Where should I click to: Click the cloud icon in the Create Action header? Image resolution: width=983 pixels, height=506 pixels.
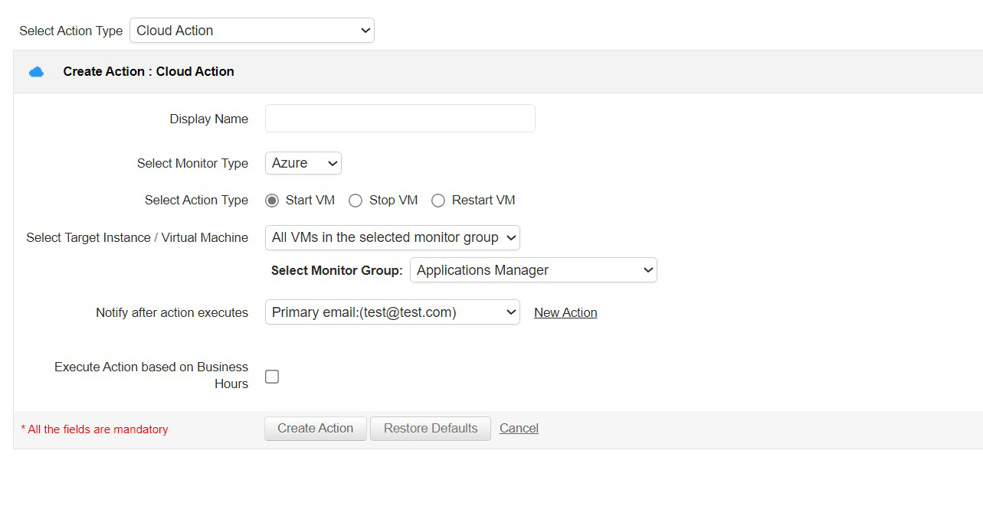click(x=35, y=70)
